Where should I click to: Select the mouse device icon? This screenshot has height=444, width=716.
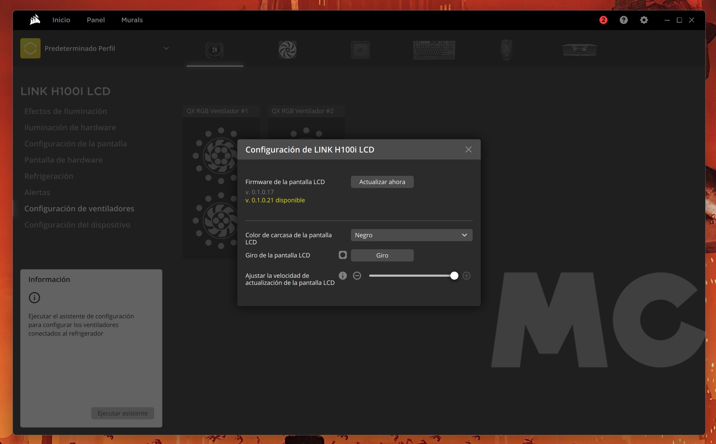pyautogui.click(x=506, y=49)
